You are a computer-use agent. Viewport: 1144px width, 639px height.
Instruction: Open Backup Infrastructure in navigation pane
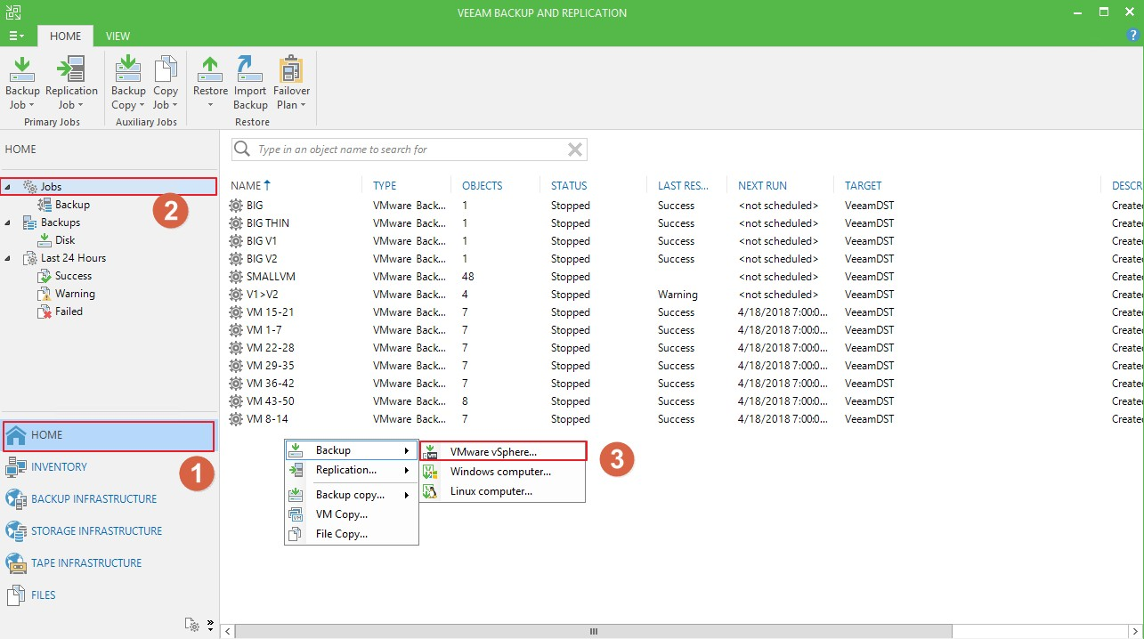tap(93, 499)
